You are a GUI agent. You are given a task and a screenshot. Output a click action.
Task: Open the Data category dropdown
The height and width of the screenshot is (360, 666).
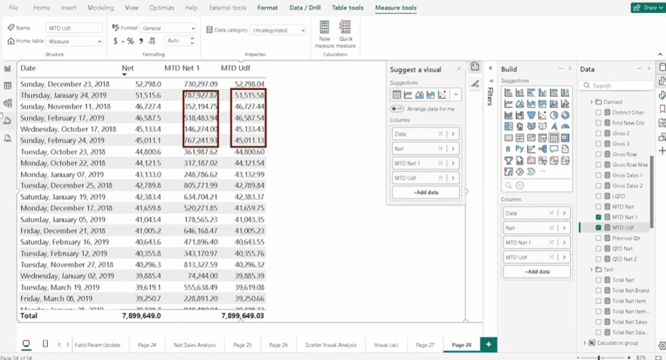pyautogui.click(x=277, y=30)
